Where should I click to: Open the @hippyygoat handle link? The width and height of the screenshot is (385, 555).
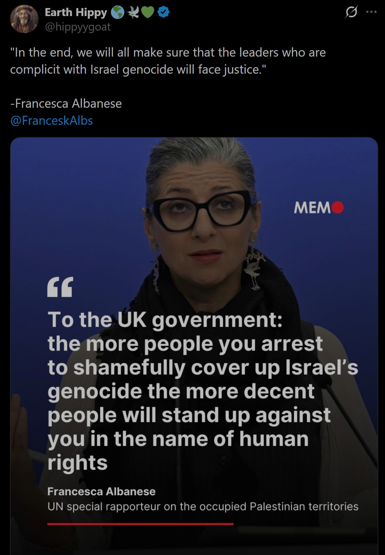pyautogui.click(x=78, y=27)
